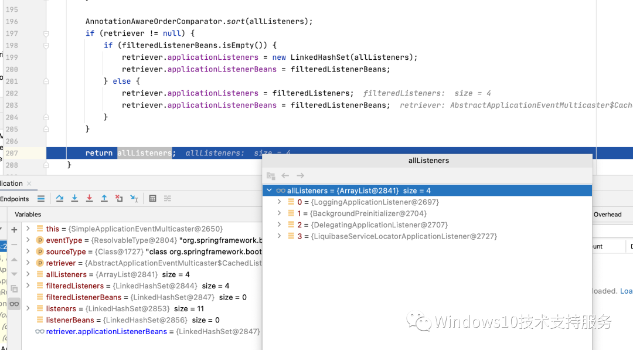This screenshot has width=633, height=350.
Task: Move watch down with the down arrow
Action: 14,274
